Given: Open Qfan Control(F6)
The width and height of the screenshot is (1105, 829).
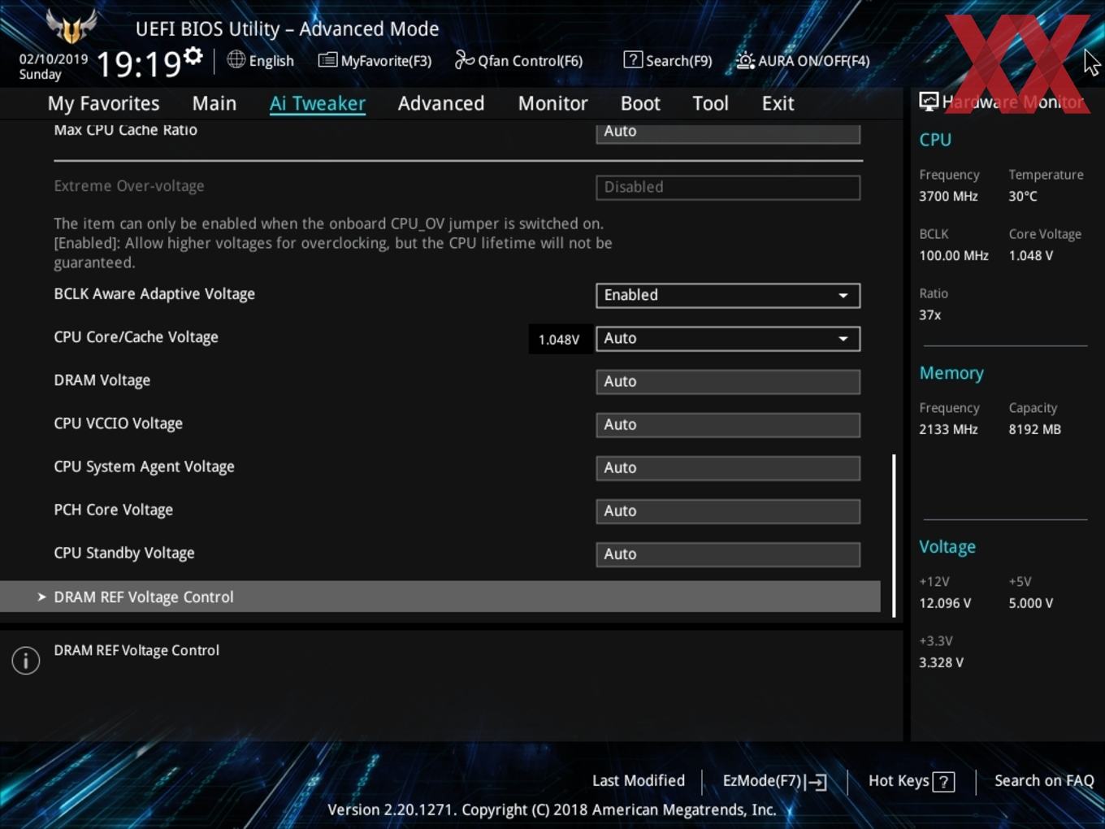Looking at the screenshot, I should [x=519, y=60].
